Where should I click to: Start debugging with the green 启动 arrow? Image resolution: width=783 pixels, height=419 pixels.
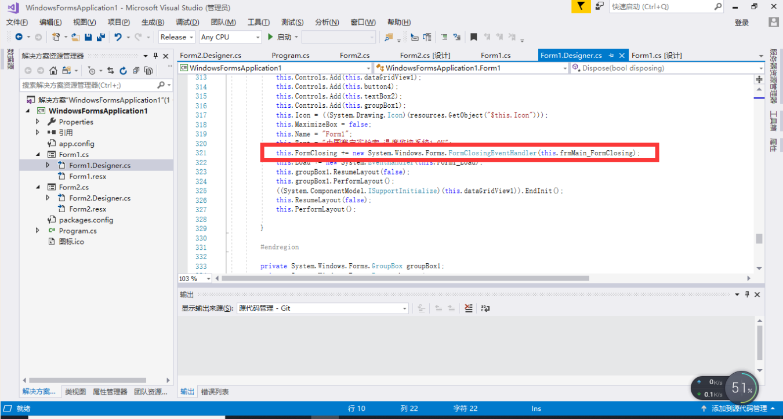click(270, 37)
